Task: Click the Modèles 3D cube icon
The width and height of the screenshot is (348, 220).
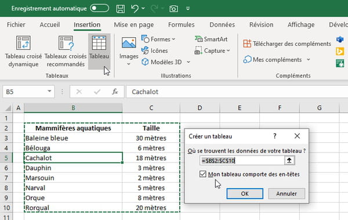Action: coord(145,62)
